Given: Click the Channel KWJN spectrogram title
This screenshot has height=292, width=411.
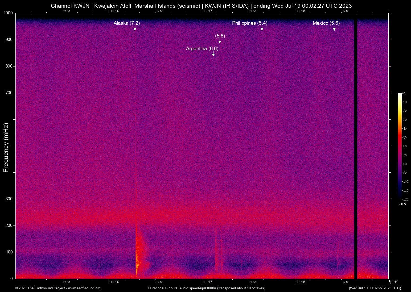Looking at the screenshot, I should click(x=201, y=6).
